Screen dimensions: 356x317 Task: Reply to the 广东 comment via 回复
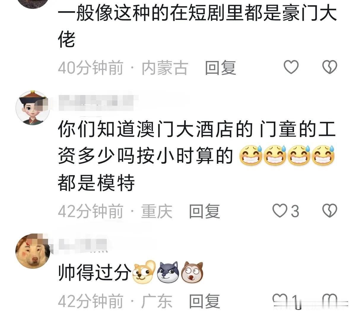coord(204,301)
